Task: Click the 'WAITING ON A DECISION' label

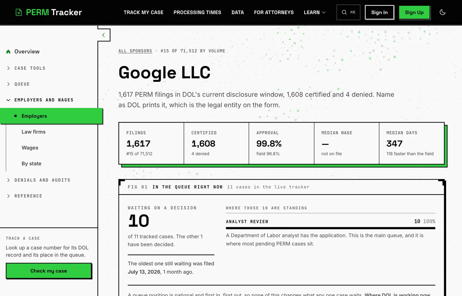Action: pos(162,208)
